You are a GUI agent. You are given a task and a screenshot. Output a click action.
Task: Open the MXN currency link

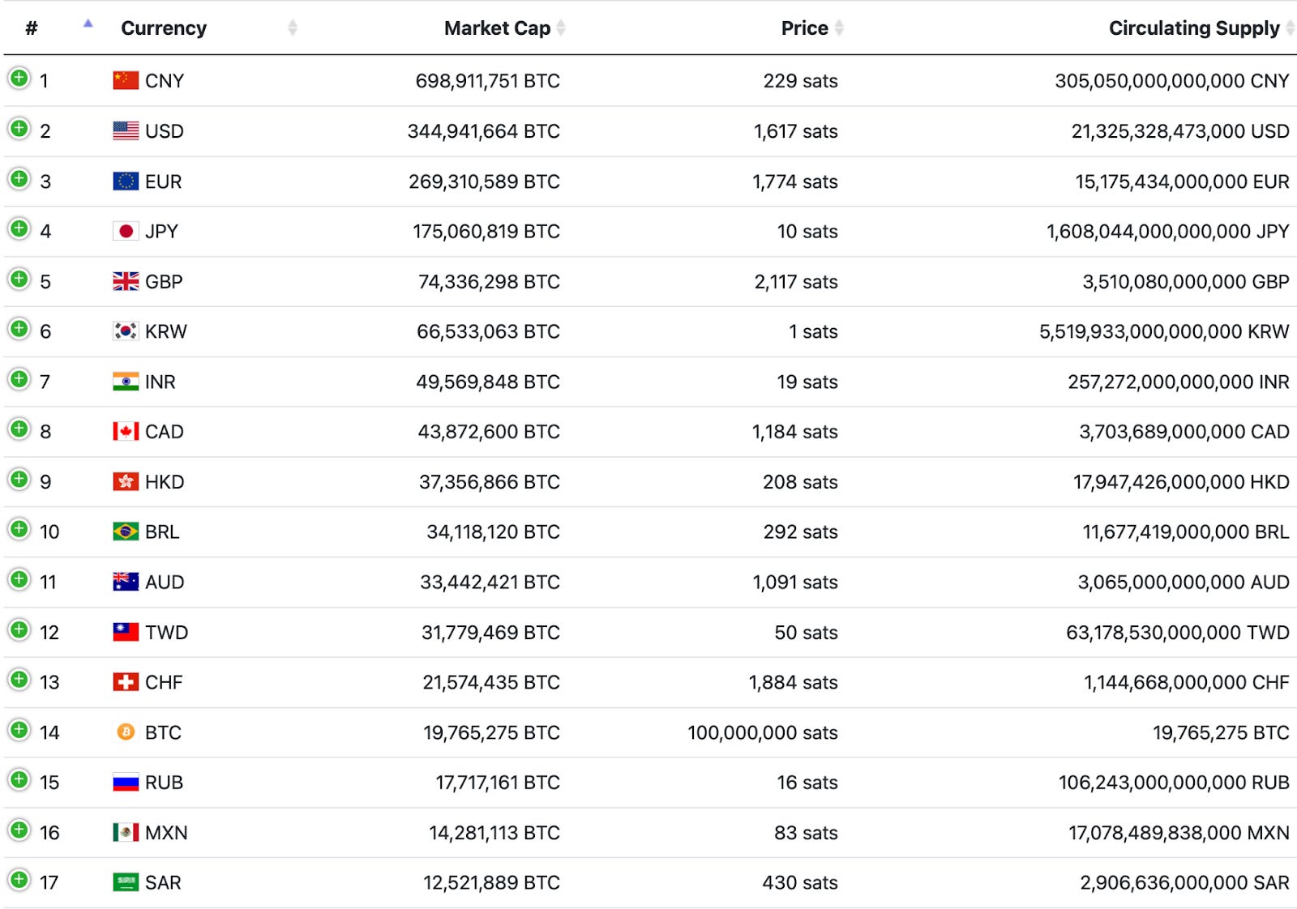click(x=166, y=833)
